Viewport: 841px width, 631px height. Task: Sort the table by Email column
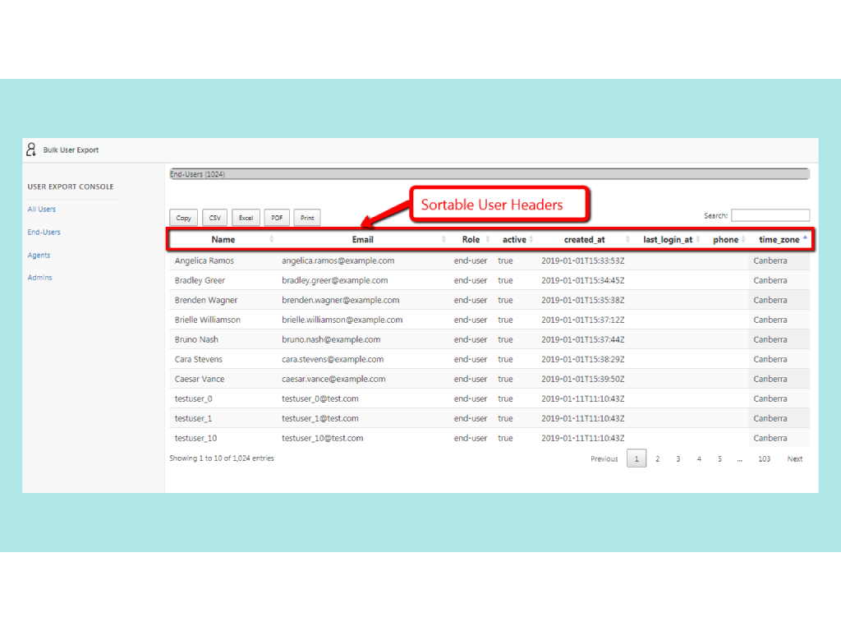click(x=362, y=240)
